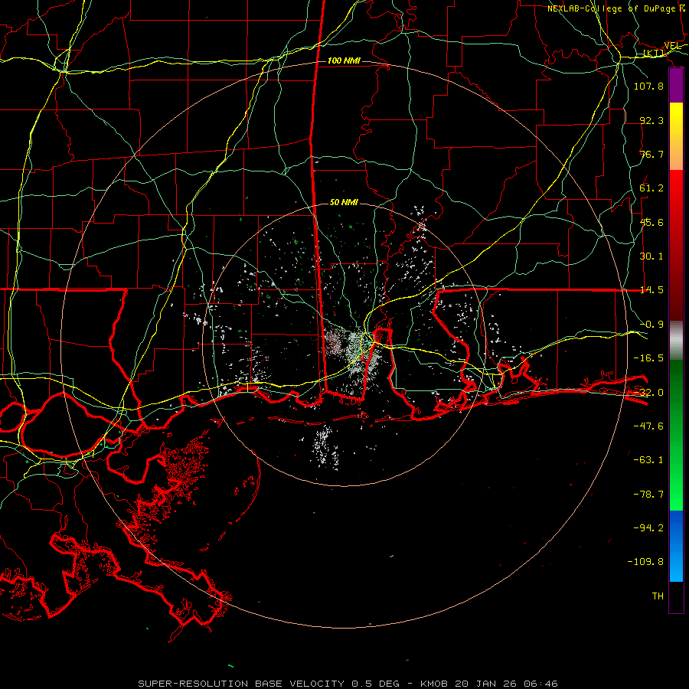The width and height of the screenshot is (689, 689).
Task: Click the 14.5 legend value
Action: click(651, 290)
